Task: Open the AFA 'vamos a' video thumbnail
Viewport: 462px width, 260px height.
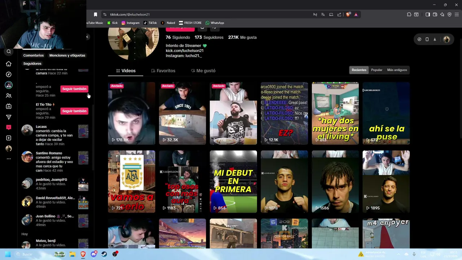Action: 131,182
